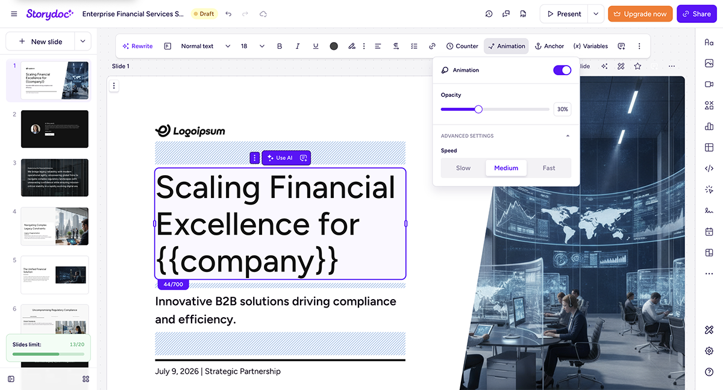This screenshot has height=390, width=723.
Task: Open the calendar panel in right sidebar
Action: coord(709,232)
